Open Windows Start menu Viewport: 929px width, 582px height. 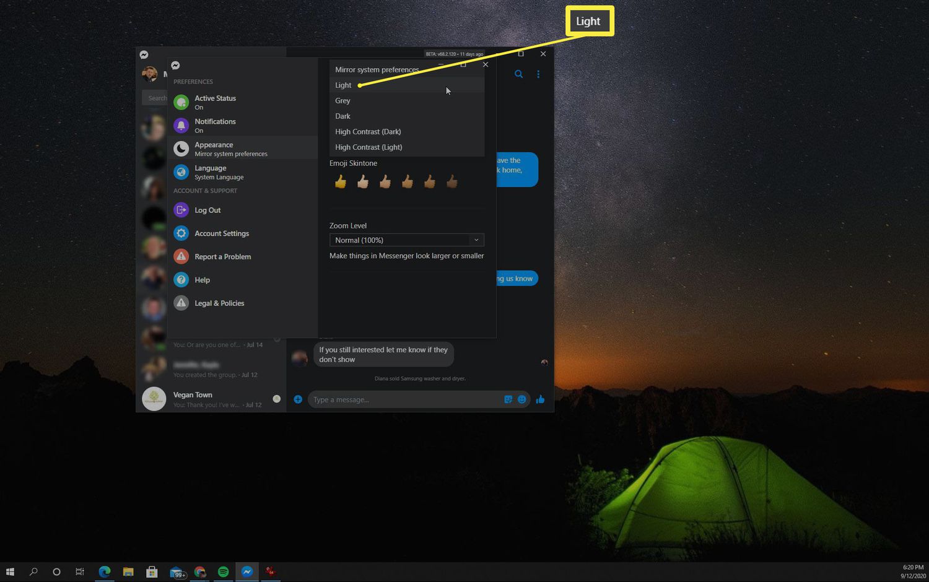click(10, 571)
